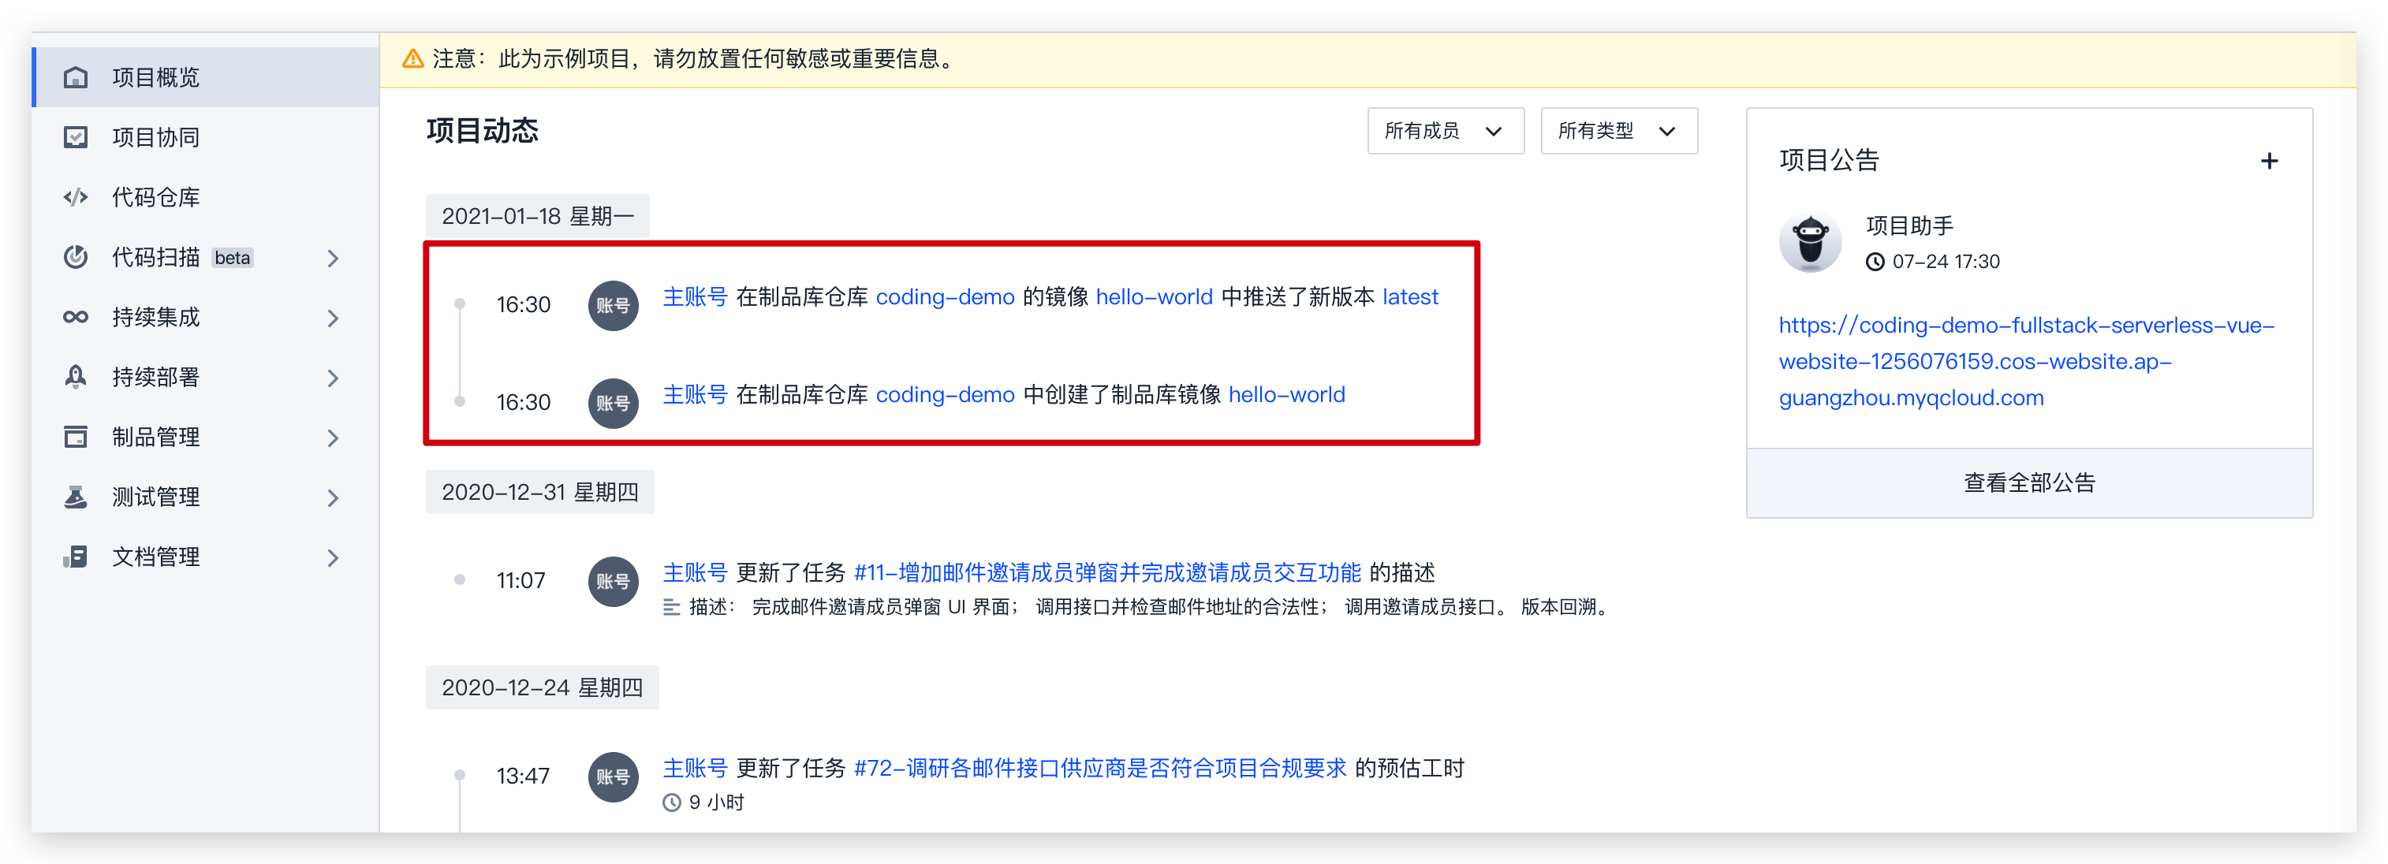Viewport: 2388px width, 864px height.
Task: Open 制品管理 menu item
Action: click(x=206, y=437)
